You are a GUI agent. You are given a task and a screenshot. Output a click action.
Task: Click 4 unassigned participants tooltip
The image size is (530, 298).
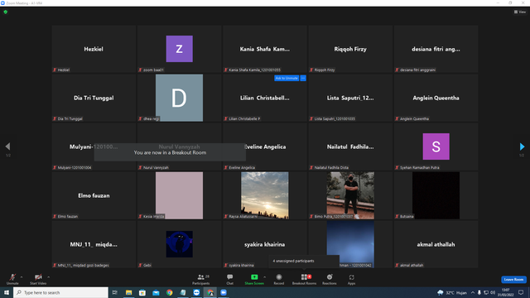[304, 261]
